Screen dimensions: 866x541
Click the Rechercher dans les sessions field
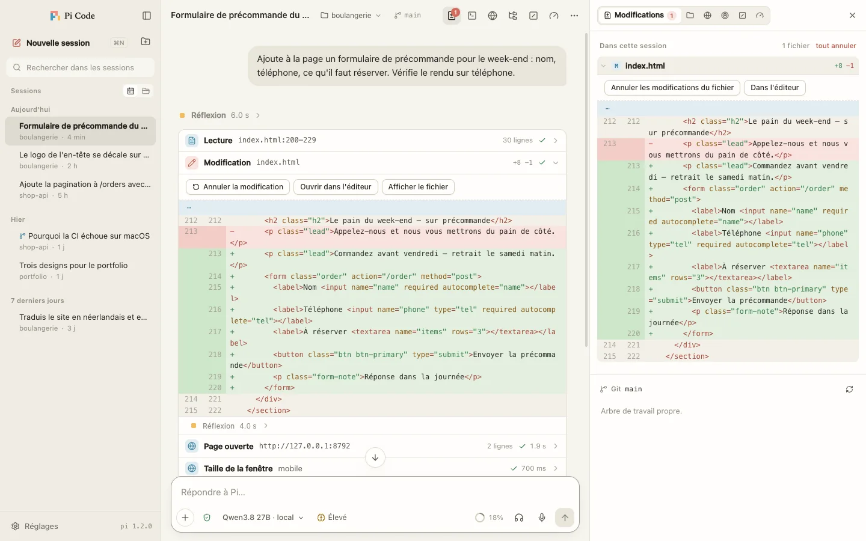click(x=80, y=68)
